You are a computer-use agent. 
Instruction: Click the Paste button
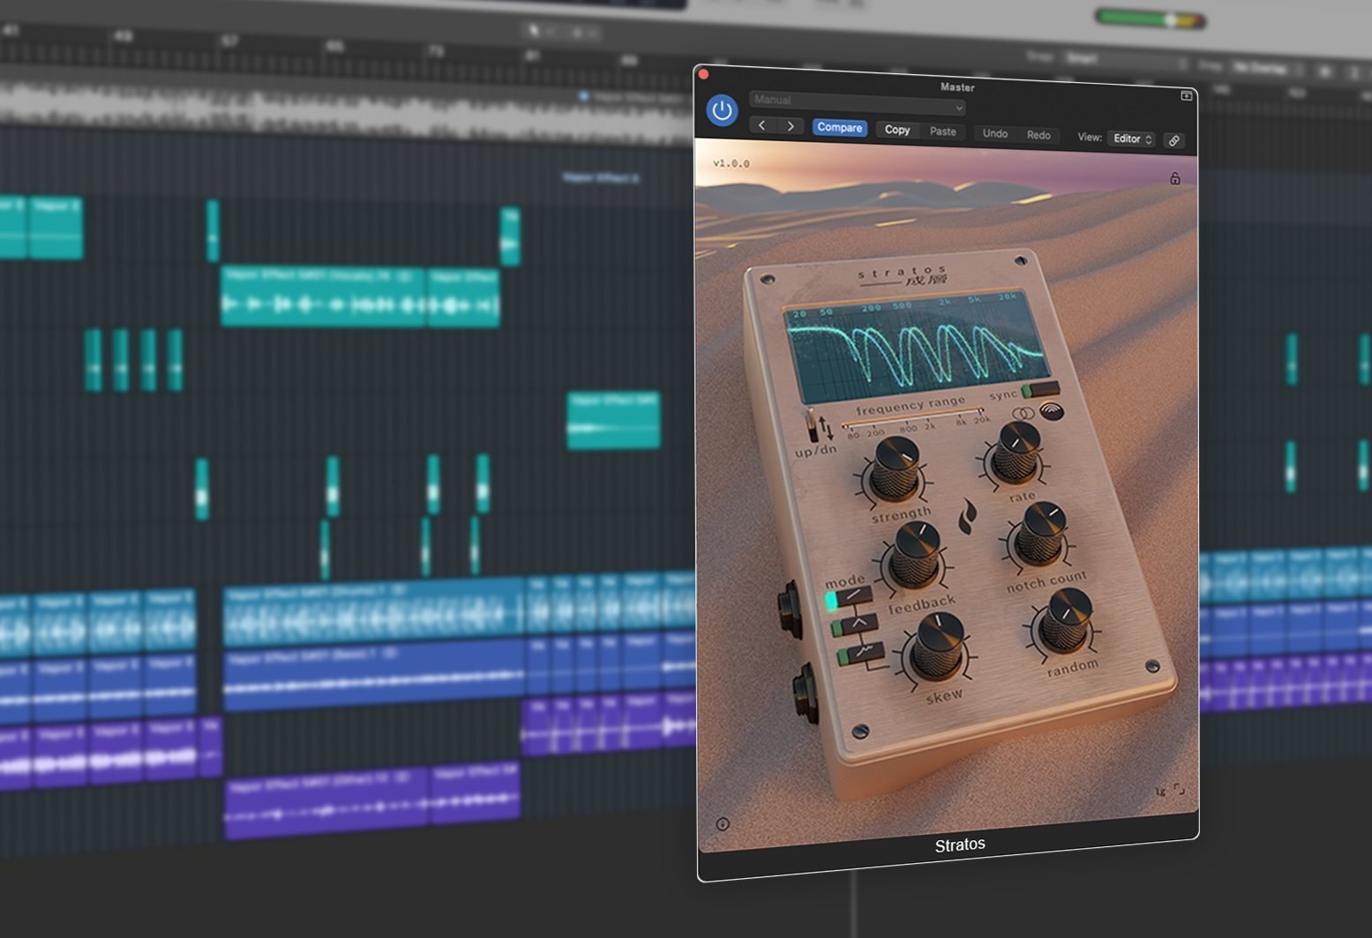click(942, 131)
